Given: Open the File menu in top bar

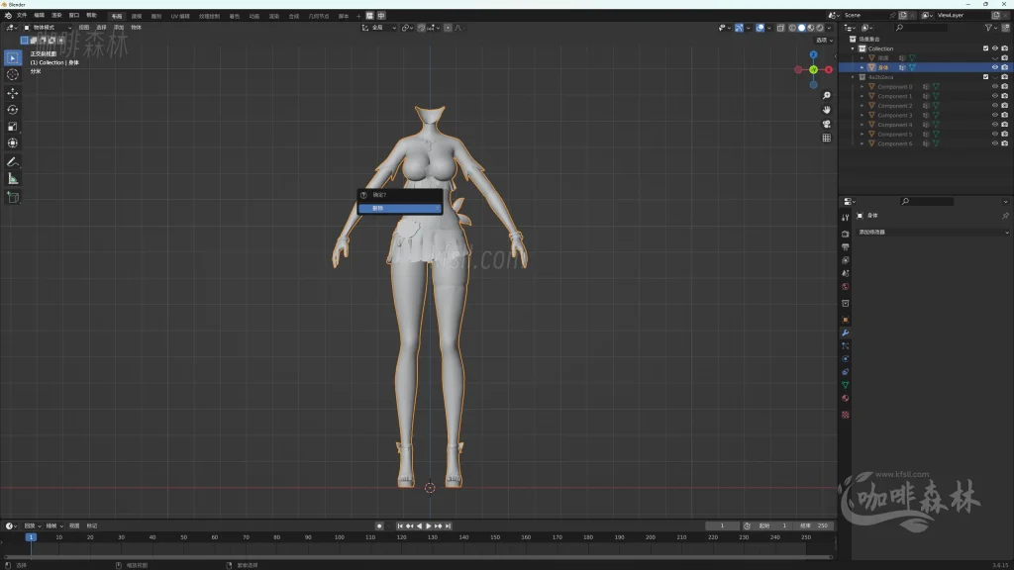Looking at the screenshot, I should coord(22,16).
